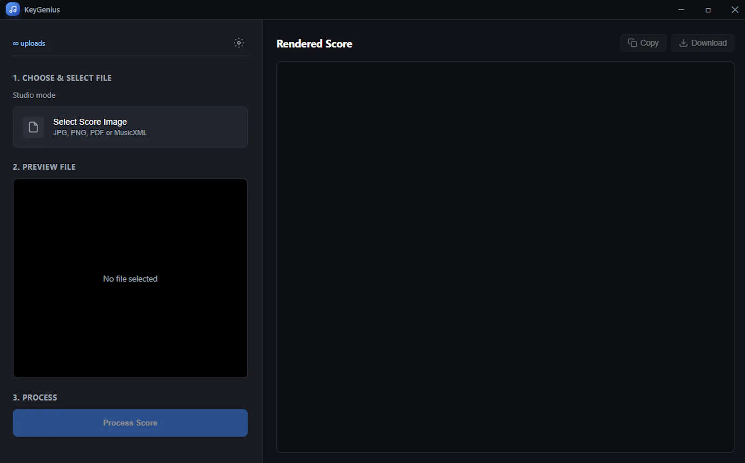Click the 'No file selected' text
The height and width of the screenshot is (463, 745).
pyautogui.click(x=130, y=279)
